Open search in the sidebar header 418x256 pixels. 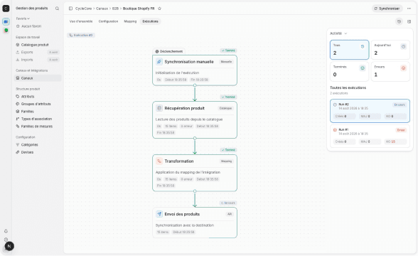(x=57, y=9)
